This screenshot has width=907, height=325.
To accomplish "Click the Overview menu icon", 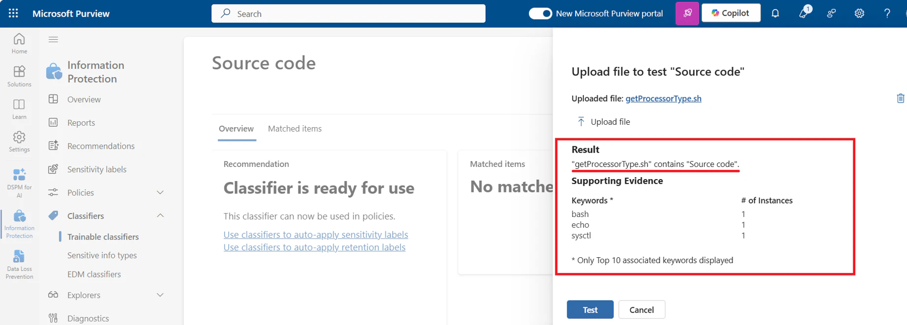I will pyautogui.click(x=53, y=99).
